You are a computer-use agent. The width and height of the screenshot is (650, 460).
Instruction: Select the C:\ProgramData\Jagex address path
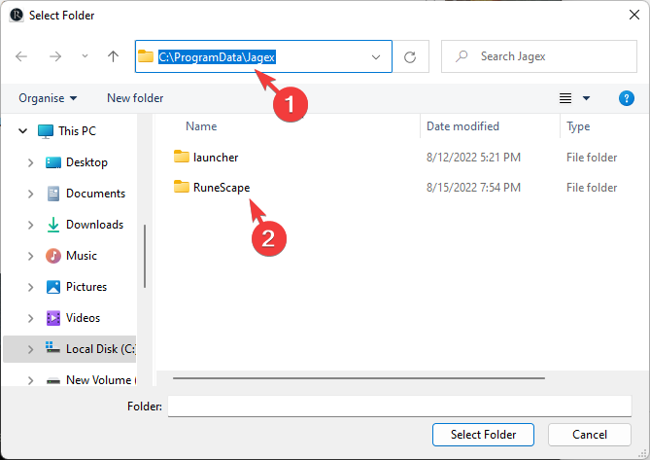tap(217, 56)
